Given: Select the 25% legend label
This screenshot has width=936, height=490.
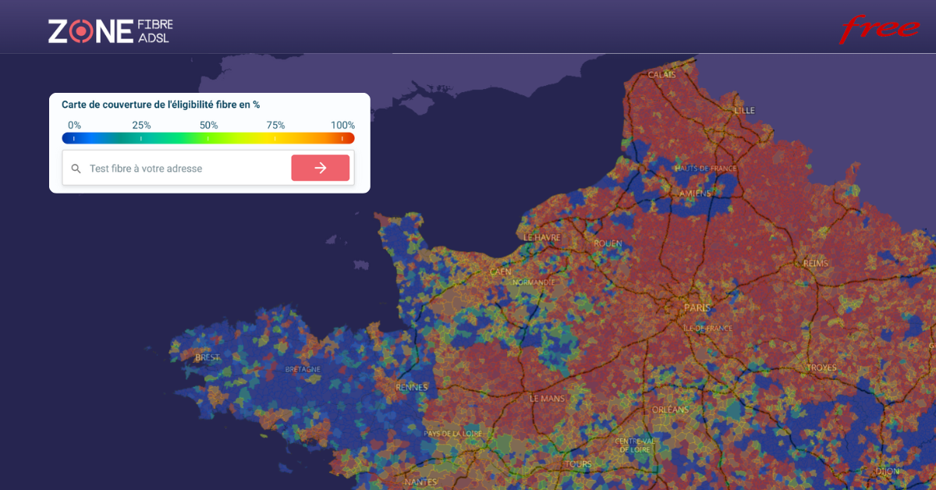Looking at the screenshot, I should click(141, 125).
